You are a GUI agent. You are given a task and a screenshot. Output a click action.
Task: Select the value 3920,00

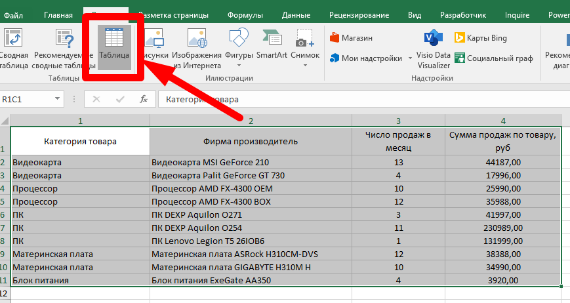502,280
